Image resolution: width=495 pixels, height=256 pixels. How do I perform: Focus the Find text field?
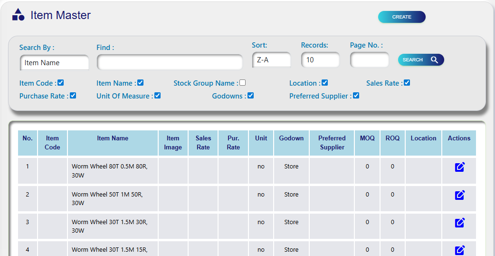point(170,62)
